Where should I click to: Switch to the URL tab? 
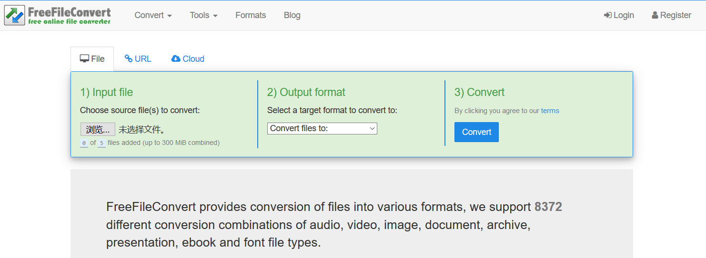138,59
